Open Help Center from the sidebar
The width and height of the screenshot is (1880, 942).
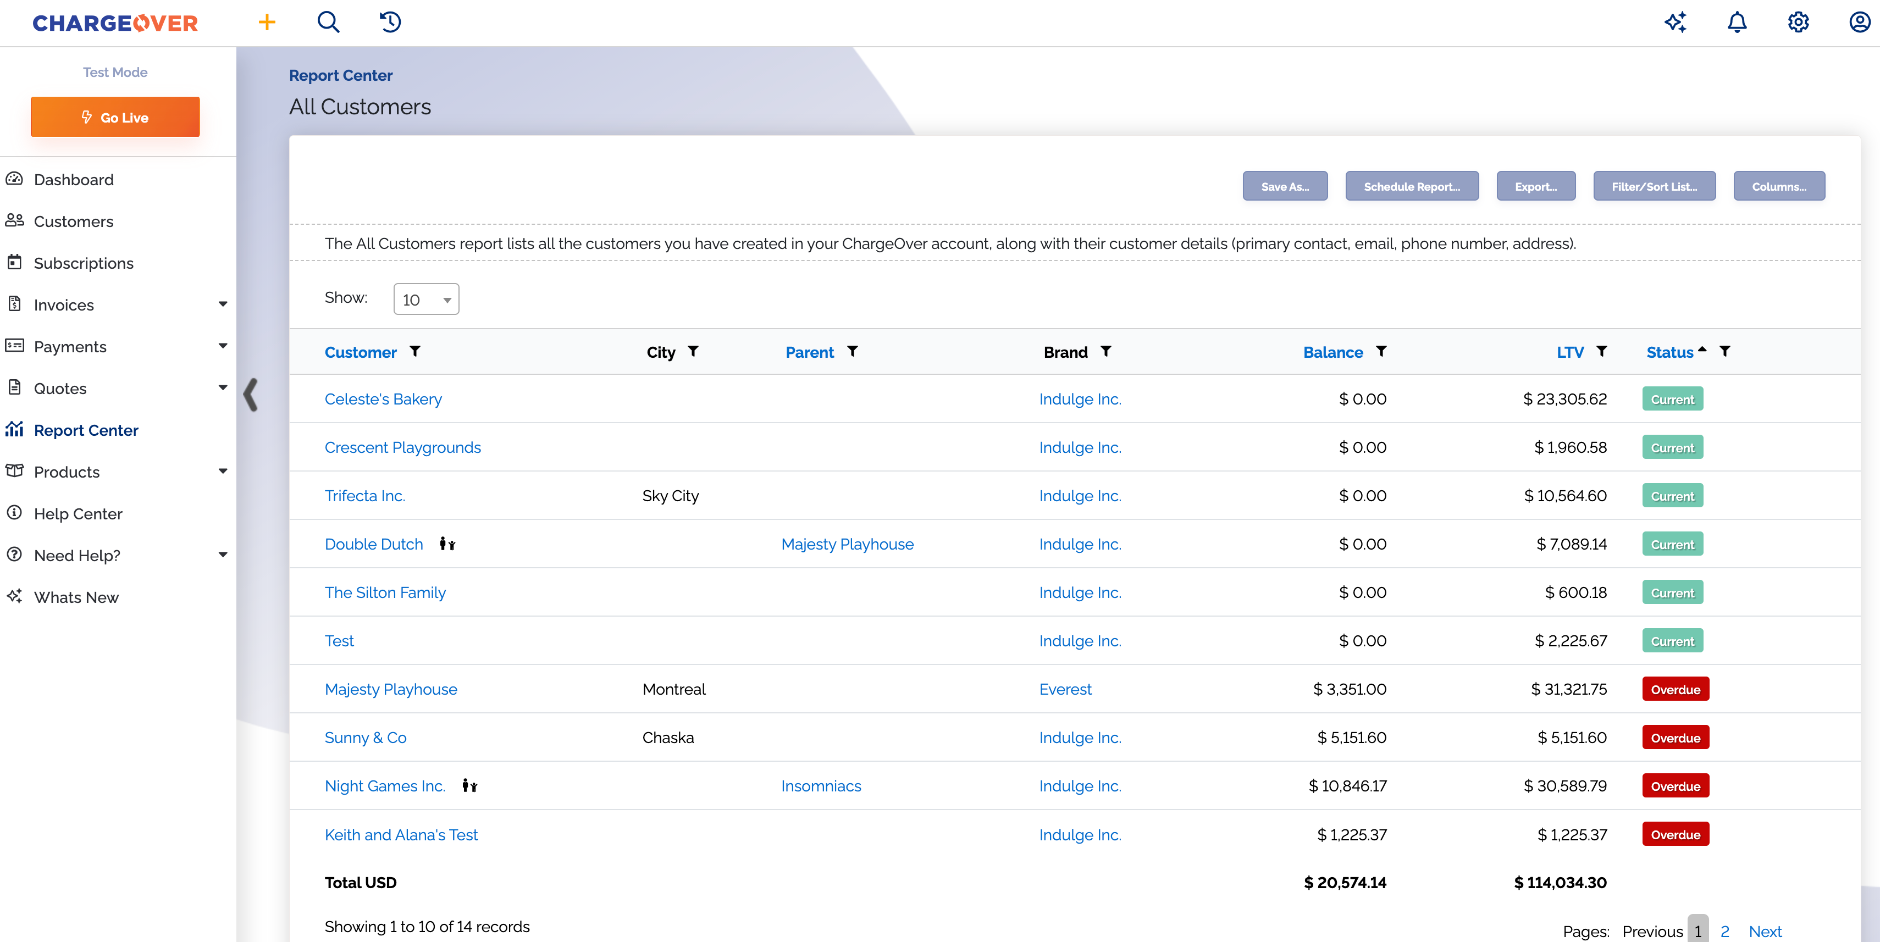(x=78, y=514)
